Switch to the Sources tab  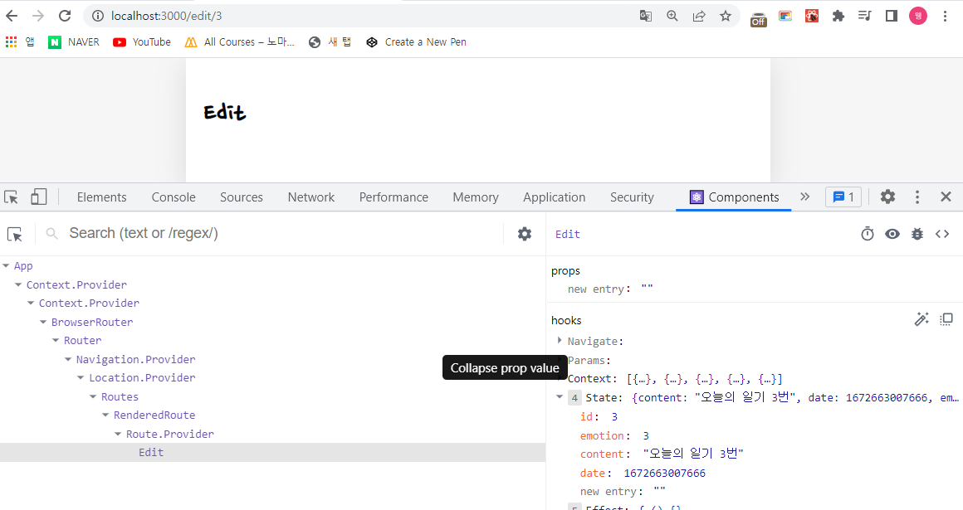242,197
